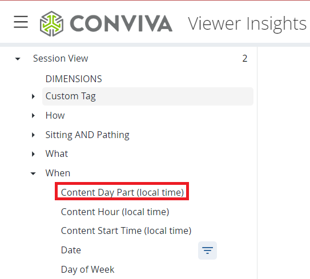Expand the What dimension arrow
This screenshot has height=279, width=310.
click(33, 154)
